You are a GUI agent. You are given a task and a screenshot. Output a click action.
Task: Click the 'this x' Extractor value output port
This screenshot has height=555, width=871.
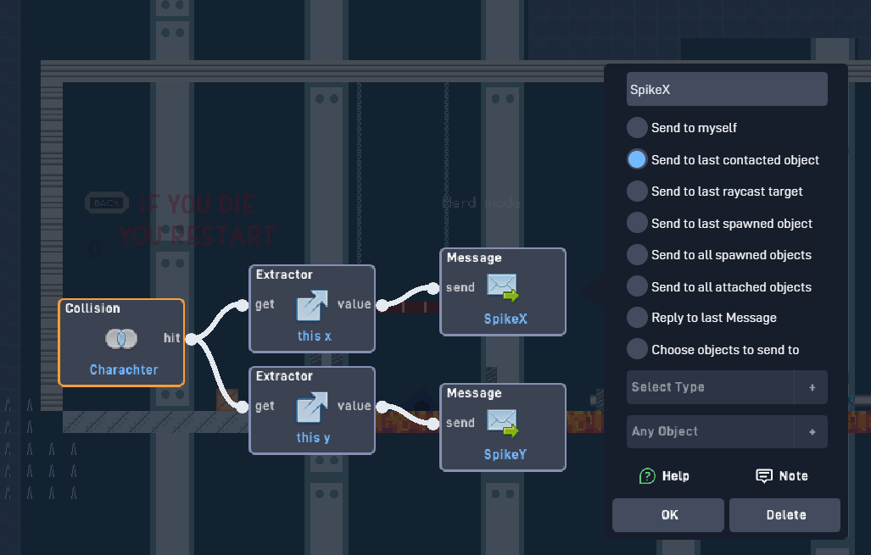point(382,305)
